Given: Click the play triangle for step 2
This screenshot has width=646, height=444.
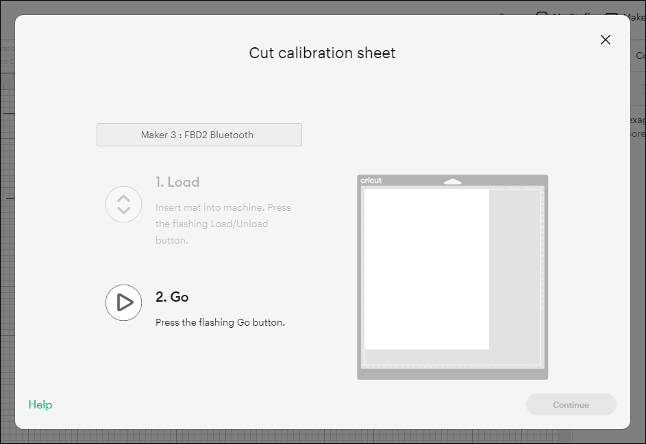Looking at the screenshot, I should point(123,303).
